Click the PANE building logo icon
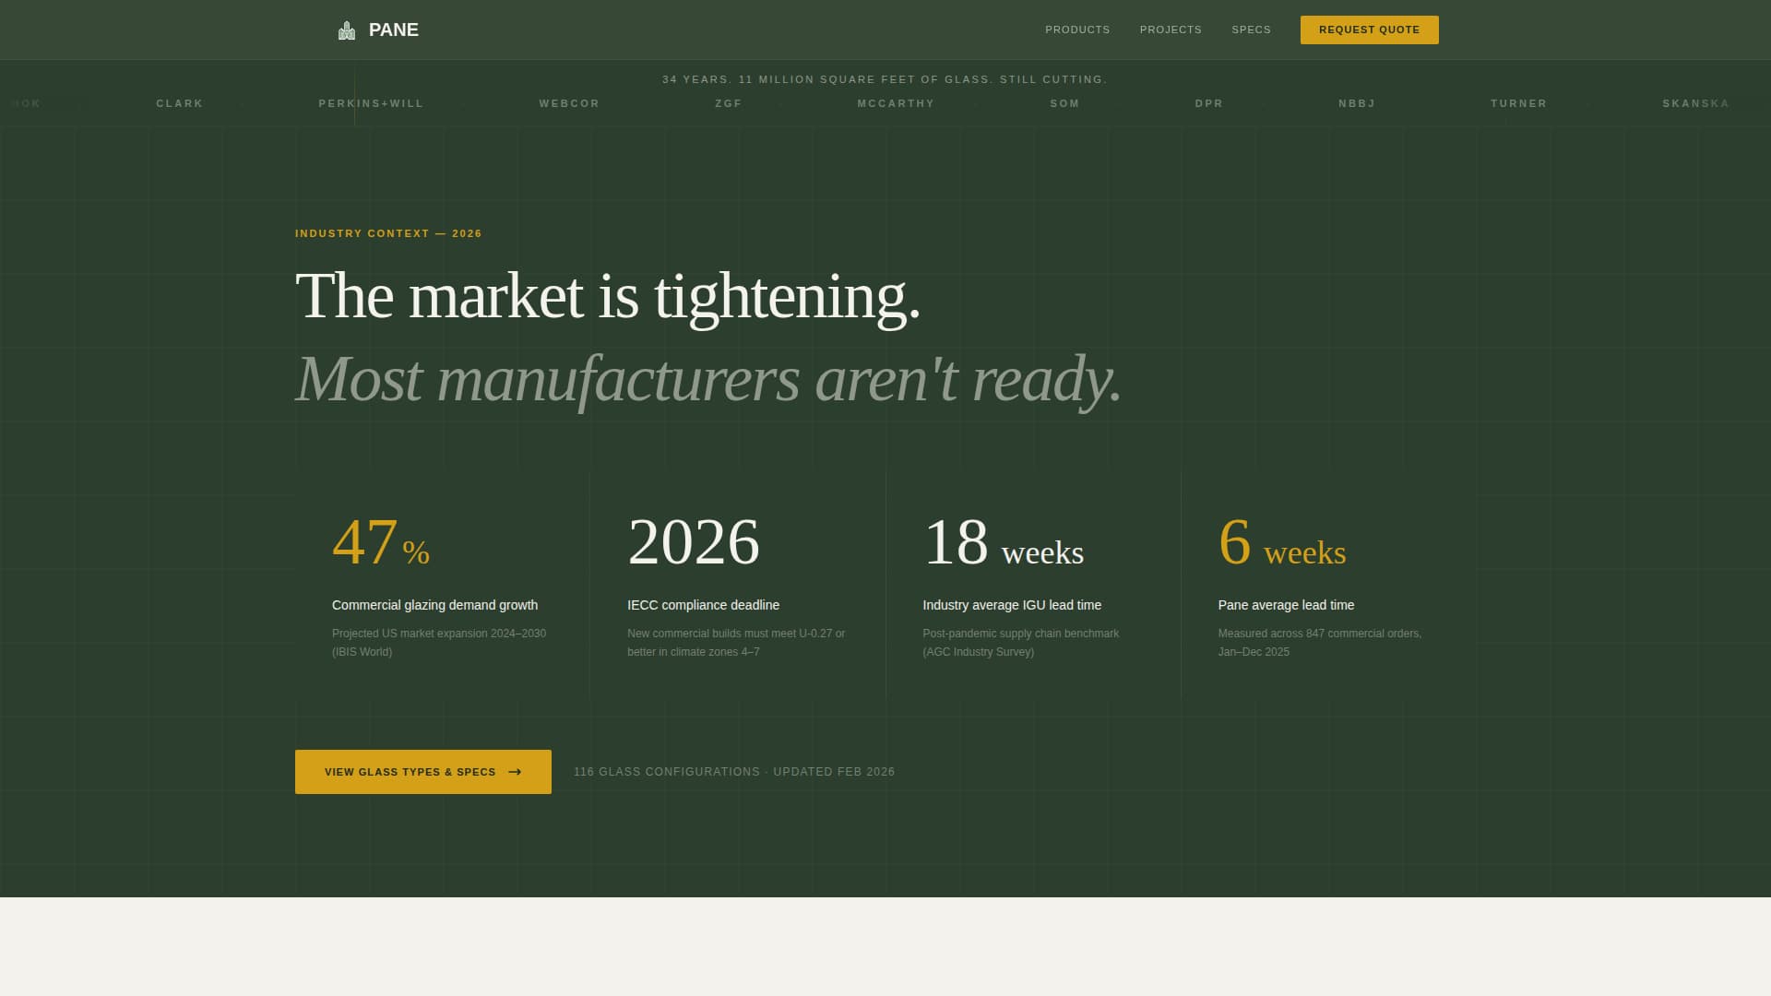 [x=348, y=29]
